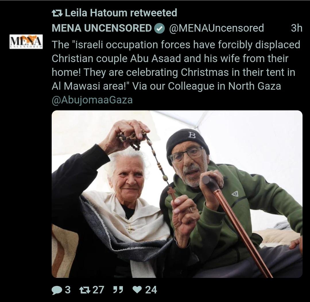Open the @AbujomaaGaza mention link

click(92, 100)
